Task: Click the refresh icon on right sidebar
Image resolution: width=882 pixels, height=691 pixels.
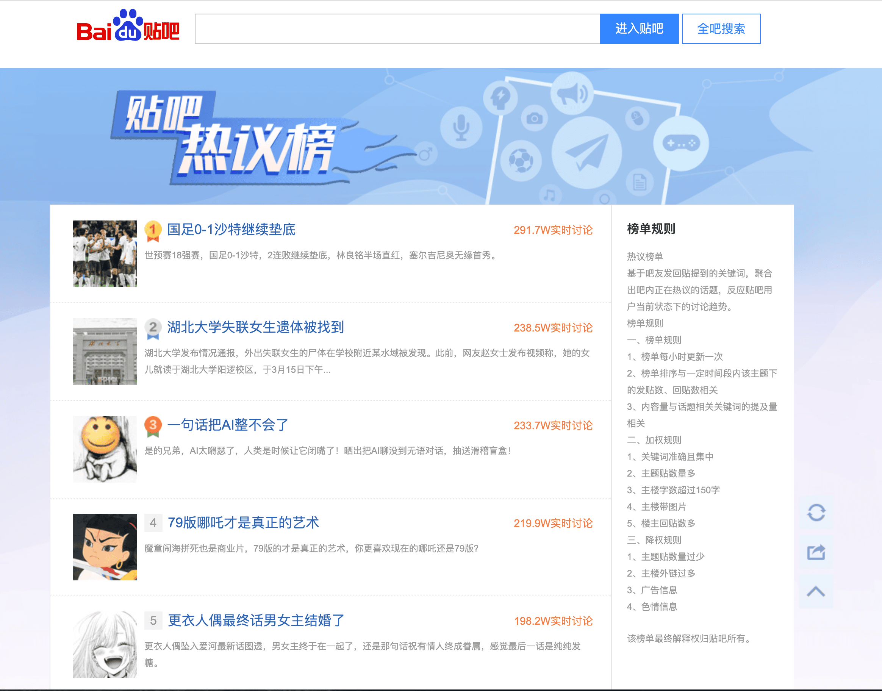Action: pyautogui.click(x=816, y=513)
